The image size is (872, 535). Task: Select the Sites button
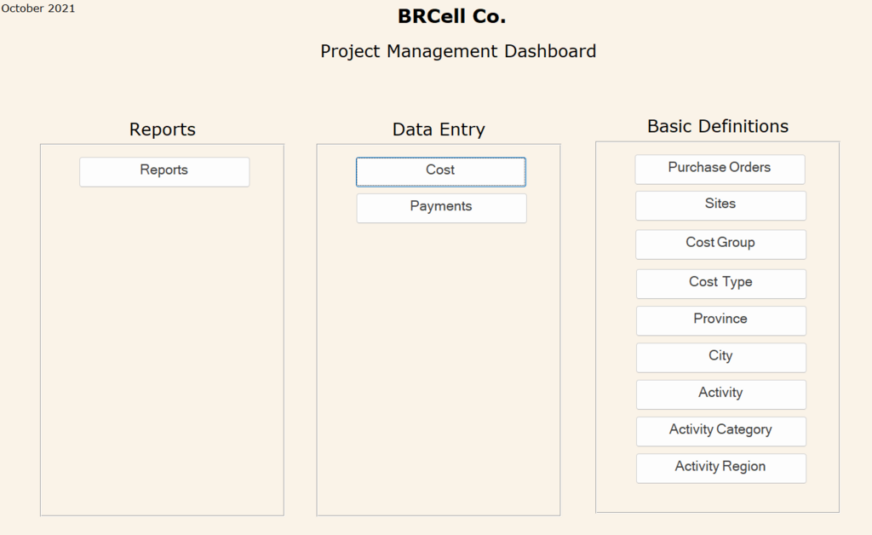tap(720, 205)
